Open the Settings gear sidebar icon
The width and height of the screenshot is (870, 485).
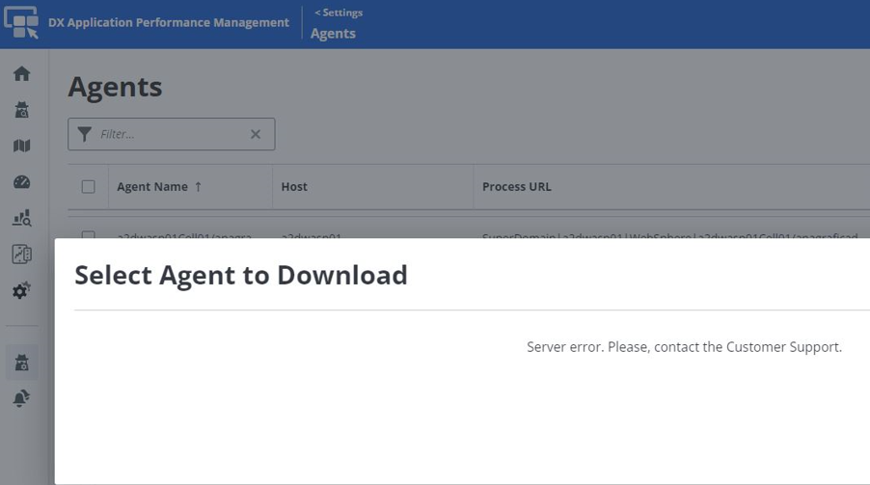pyautogui.click(x=21, y=290)
